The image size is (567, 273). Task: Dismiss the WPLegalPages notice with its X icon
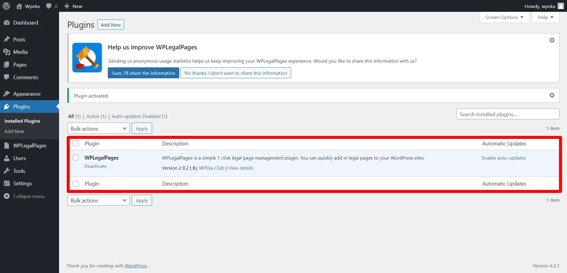coord(552,40)
